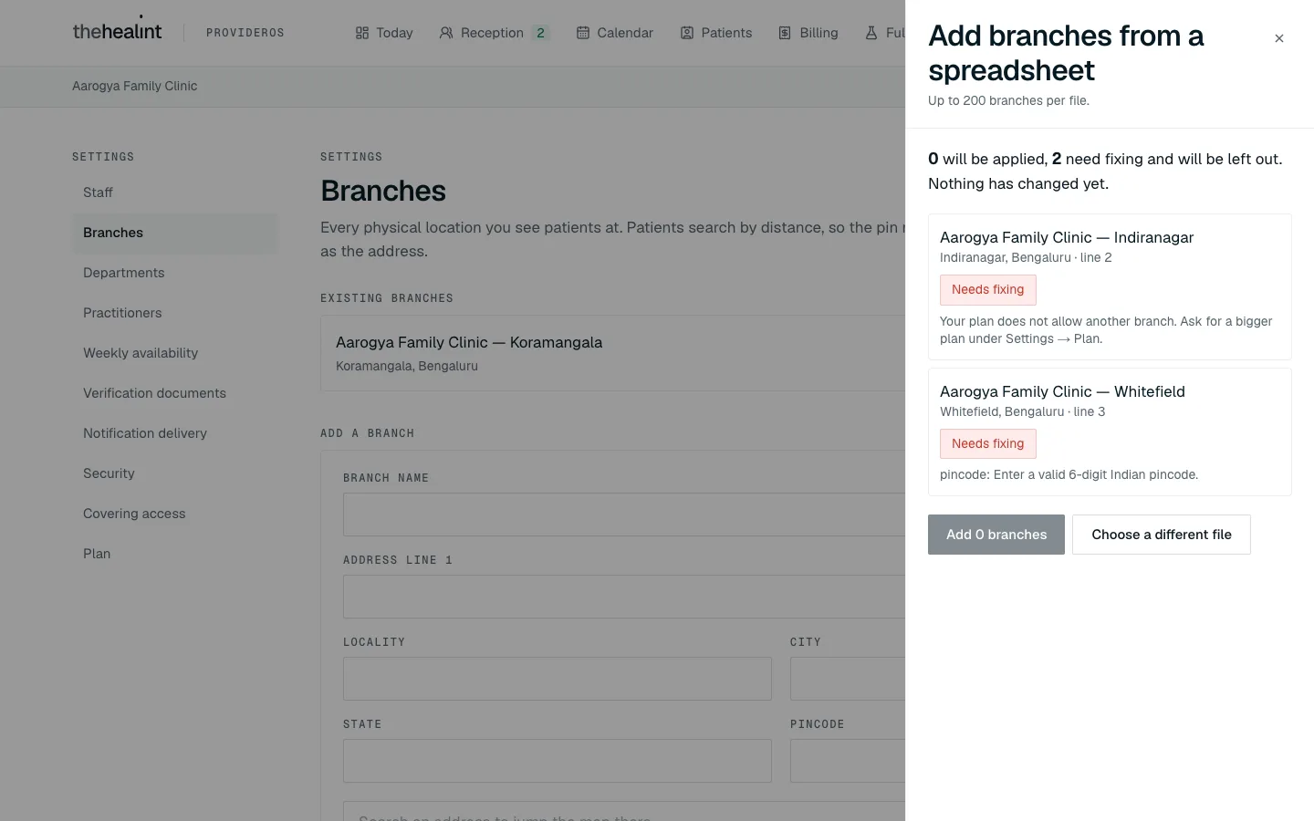
Task: Open Weekly availability settings
Action: (175, 353)
